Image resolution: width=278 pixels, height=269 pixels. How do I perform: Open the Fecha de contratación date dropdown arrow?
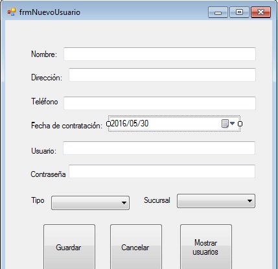pos(232,124)
